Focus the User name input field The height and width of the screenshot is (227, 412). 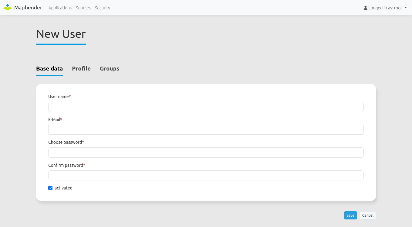pyautogui.click(x=206, y=107)
